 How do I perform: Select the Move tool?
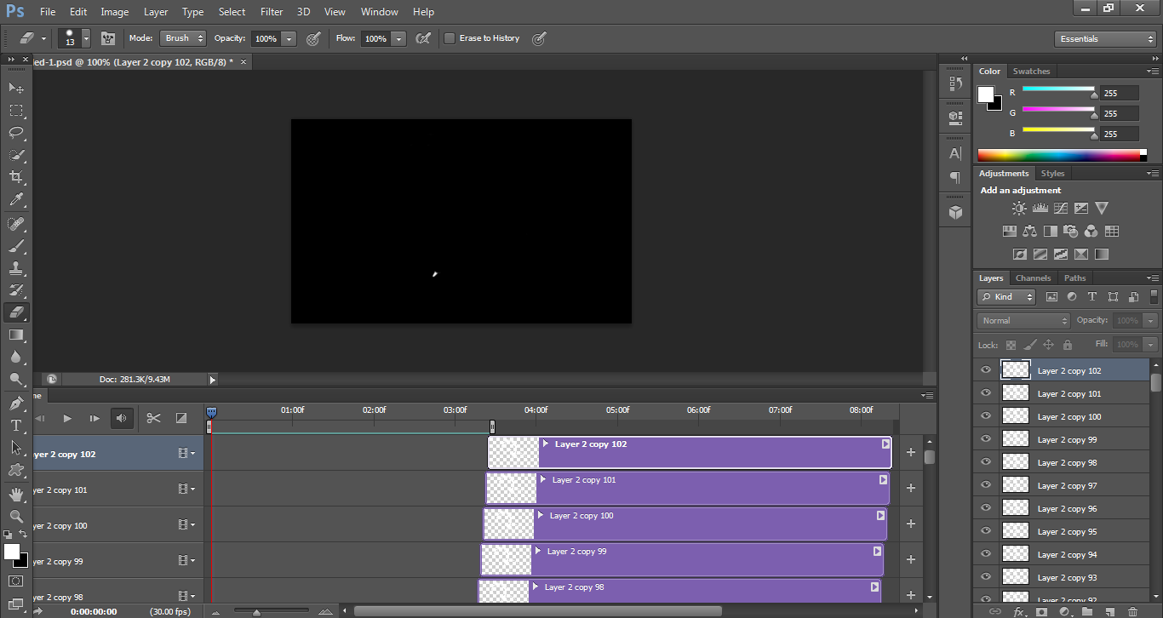coord(16,88)
